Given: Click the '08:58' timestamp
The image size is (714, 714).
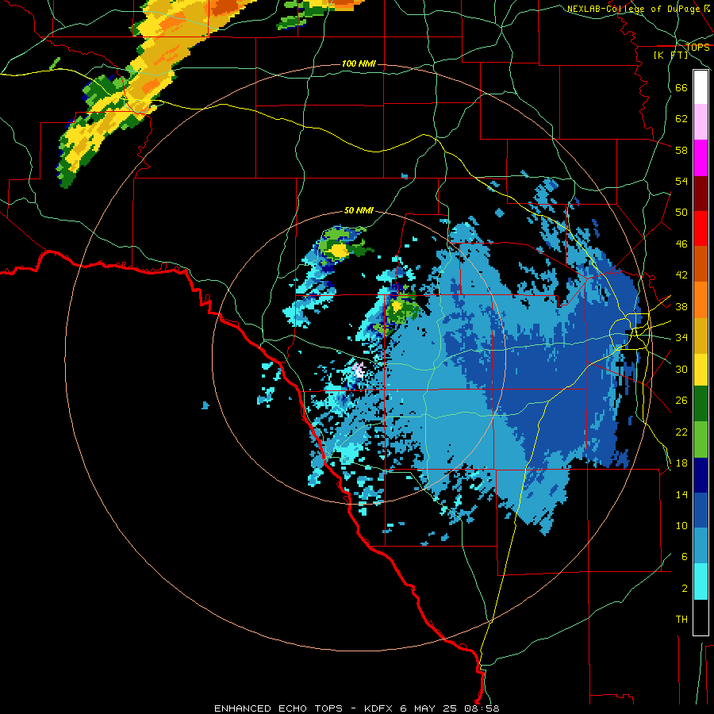Looking at the screenshot, I should pos(482,708).
